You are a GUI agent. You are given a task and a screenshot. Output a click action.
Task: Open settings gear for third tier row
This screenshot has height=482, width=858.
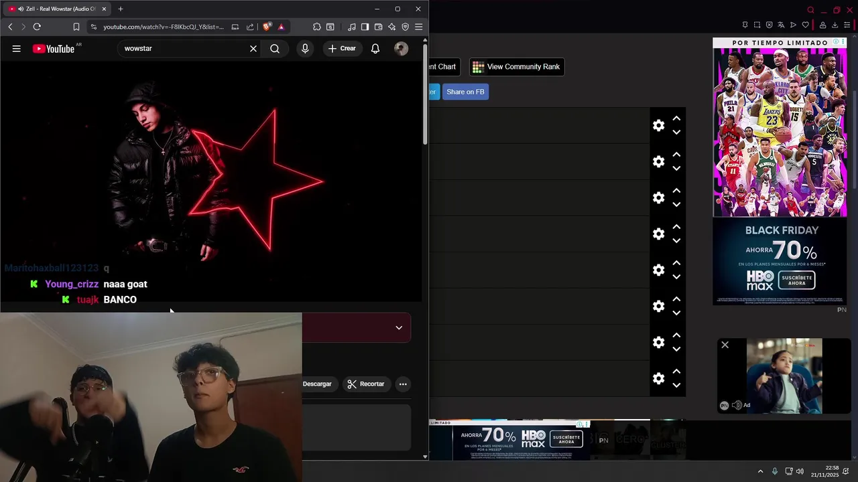[659, 197]
